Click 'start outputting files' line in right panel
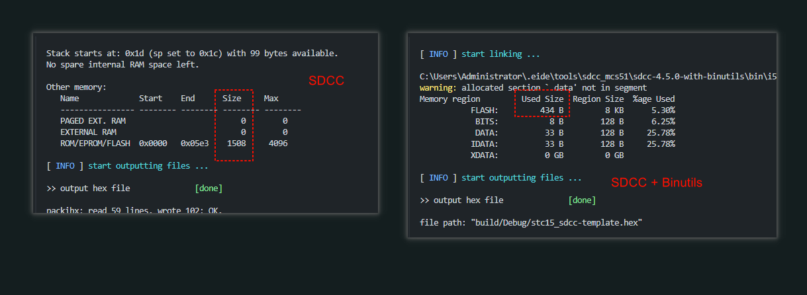 coord(501,178)
